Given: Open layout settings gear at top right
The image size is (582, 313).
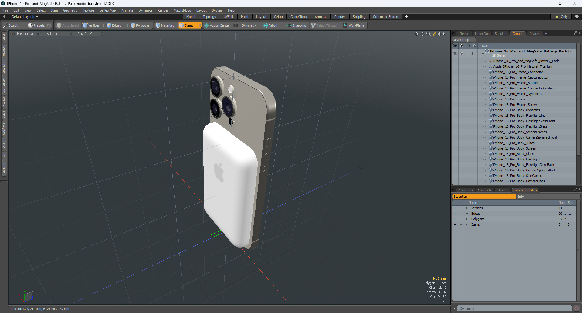Looking at the screenshot, I should click(x=577, y=17).
